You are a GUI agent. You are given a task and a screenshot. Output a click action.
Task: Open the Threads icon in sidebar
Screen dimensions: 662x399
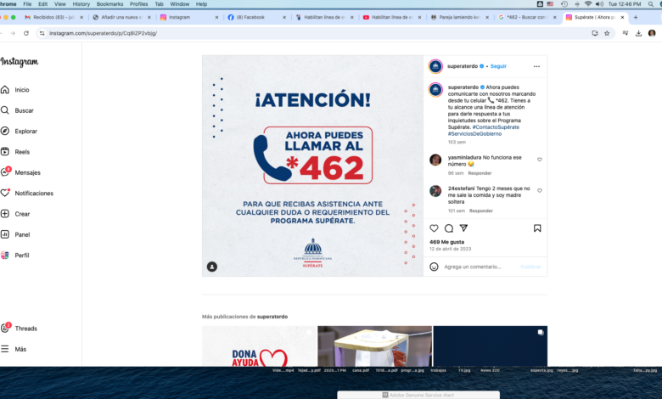click(5, 328)
